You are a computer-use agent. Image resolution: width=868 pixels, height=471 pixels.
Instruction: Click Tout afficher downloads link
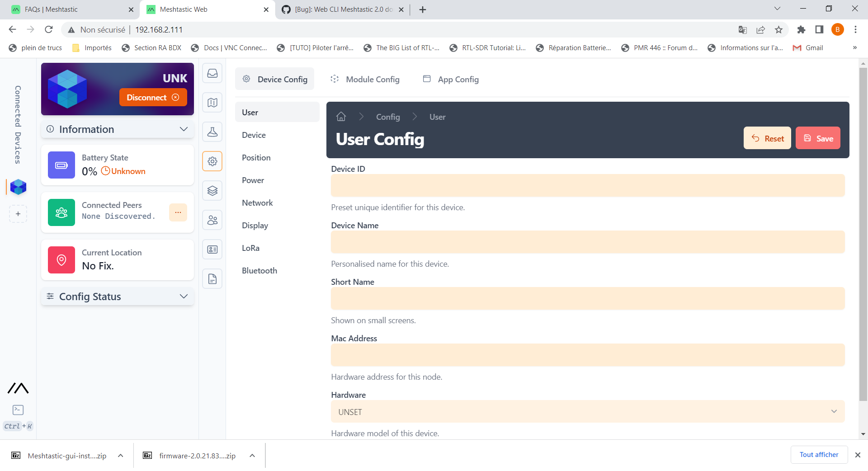point(819,455)
